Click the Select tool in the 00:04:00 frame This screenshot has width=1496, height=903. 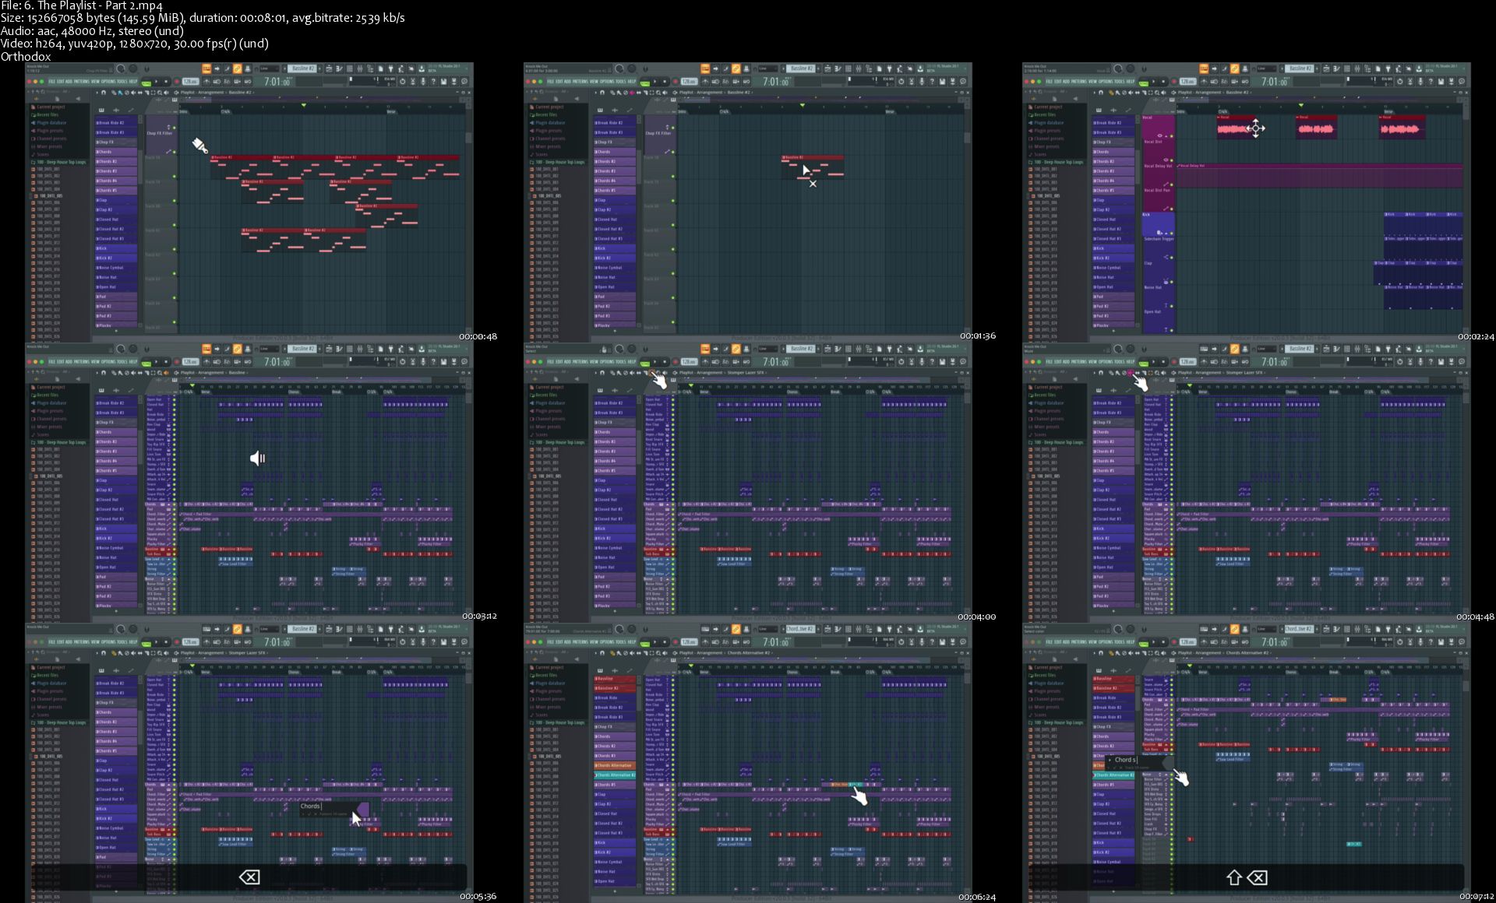651,373
